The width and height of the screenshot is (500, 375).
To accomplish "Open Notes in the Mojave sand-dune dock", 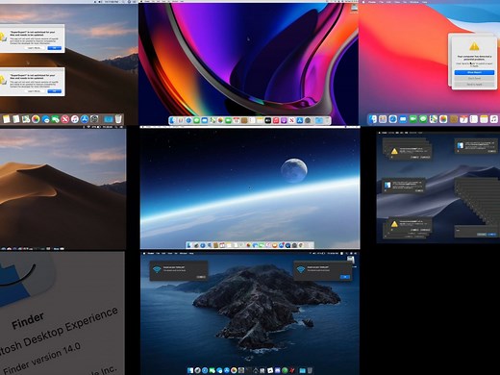I will pyautogui.click(x=7, y=119).
